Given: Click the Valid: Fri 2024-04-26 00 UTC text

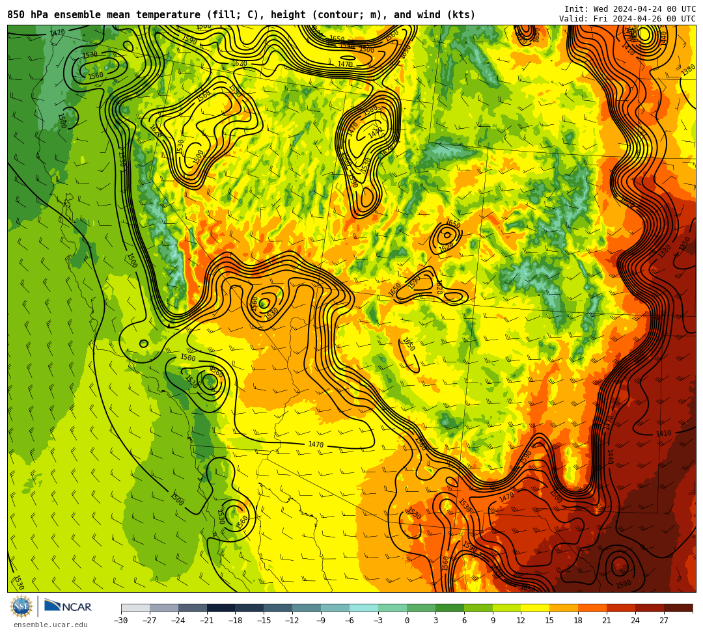Looking at the screenshot, I should pyautogui.click(x=627, y=19).
